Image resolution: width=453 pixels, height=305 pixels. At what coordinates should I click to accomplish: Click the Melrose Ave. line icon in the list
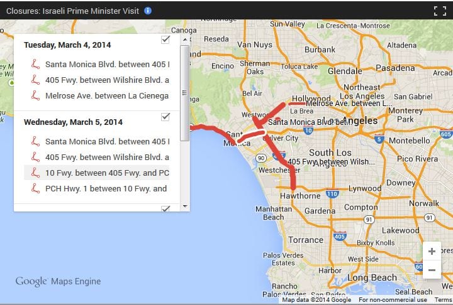click(x=35, y=95)
